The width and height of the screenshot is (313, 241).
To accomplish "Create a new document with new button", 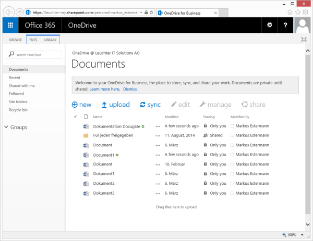I will tap(81, 105).
